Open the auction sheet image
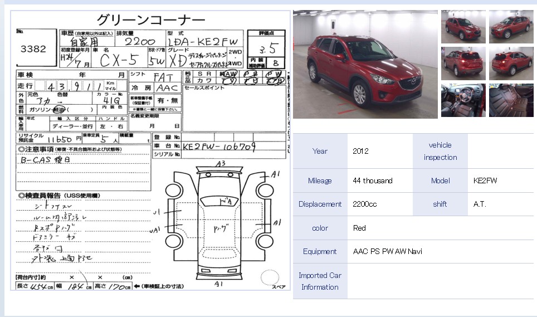This screenshot has width=537, height=317. (x=150, y=150)
